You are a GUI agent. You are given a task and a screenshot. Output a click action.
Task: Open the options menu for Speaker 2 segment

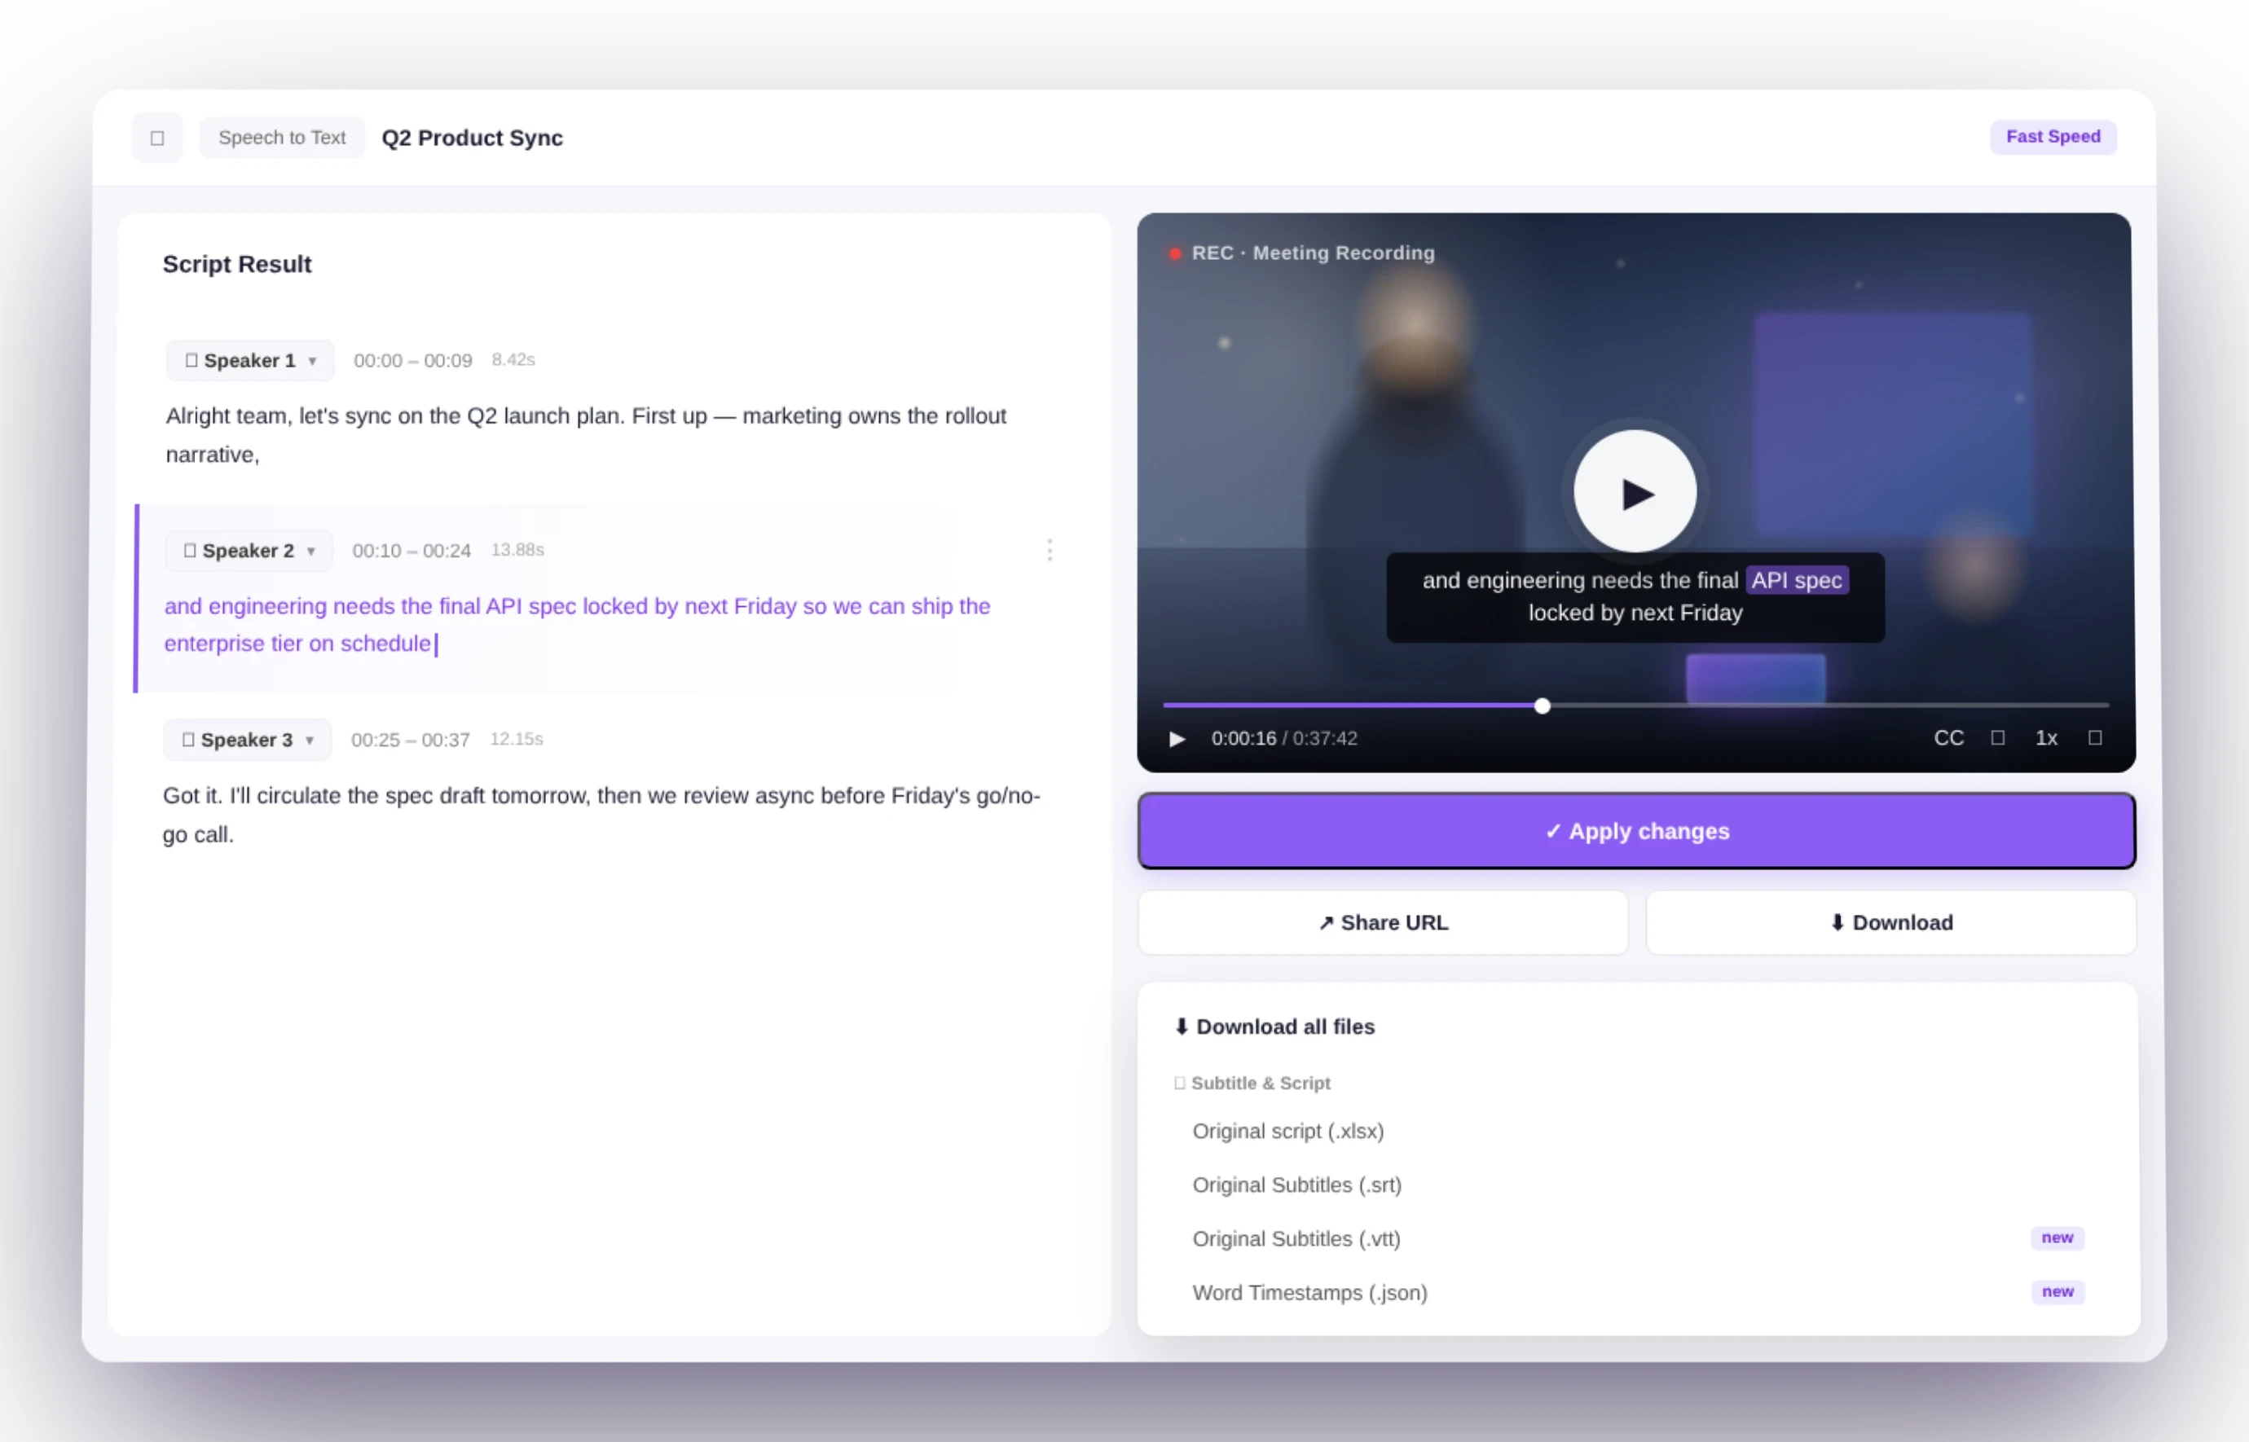pyautogui.click(x=1050, y=551)
